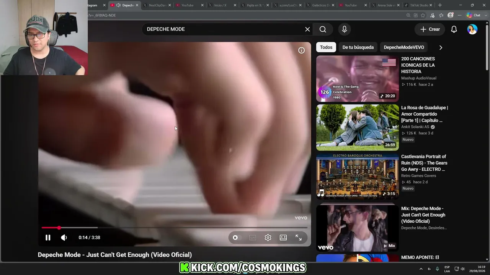The image size is (490, 275).
Task: Open 'Castlevania Portrait of Ruin' video title
Action: point(424,163)
